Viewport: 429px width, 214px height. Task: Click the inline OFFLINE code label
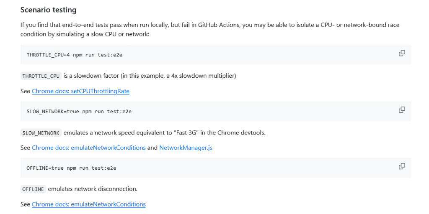33,189
